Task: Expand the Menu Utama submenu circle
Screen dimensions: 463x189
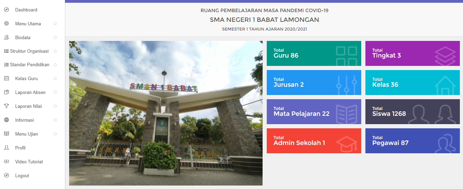Action: [55, 24]
